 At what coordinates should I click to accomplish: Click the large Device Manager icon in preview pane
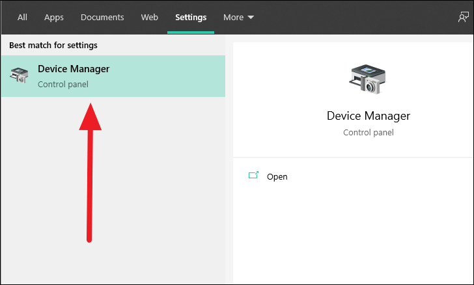(368, 79)
